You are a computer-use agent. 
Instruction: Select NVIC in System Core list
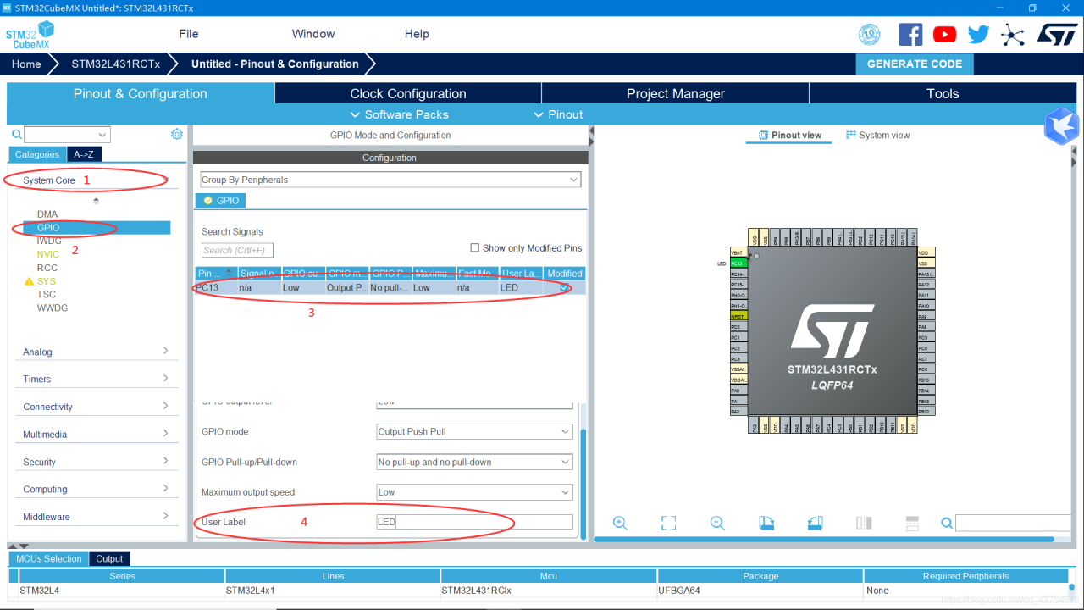tap(48, 254)
